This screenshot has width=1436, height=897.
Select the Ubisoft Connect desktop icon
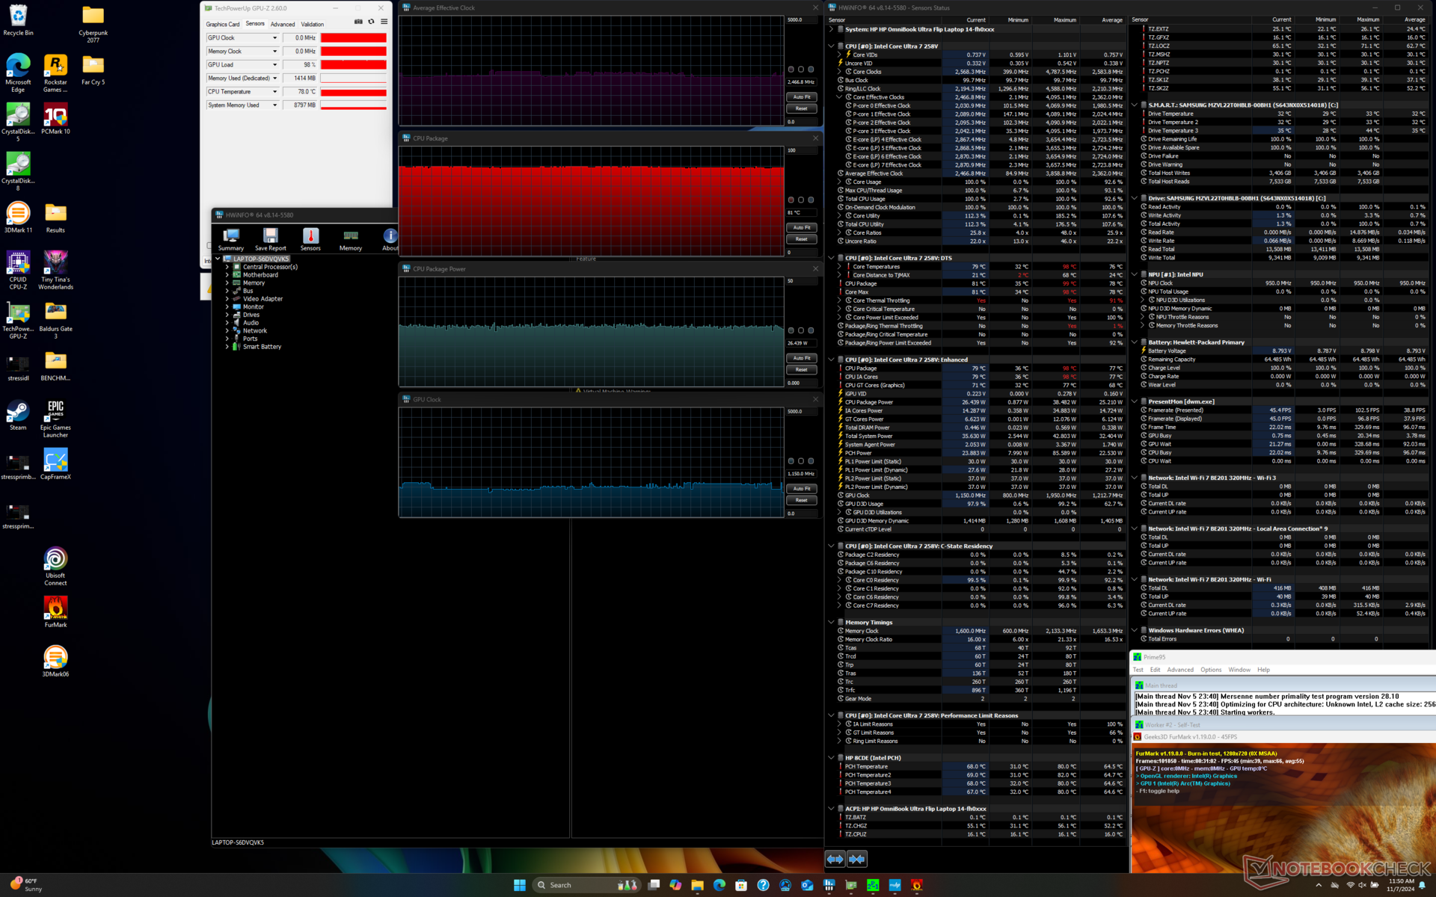55,567
